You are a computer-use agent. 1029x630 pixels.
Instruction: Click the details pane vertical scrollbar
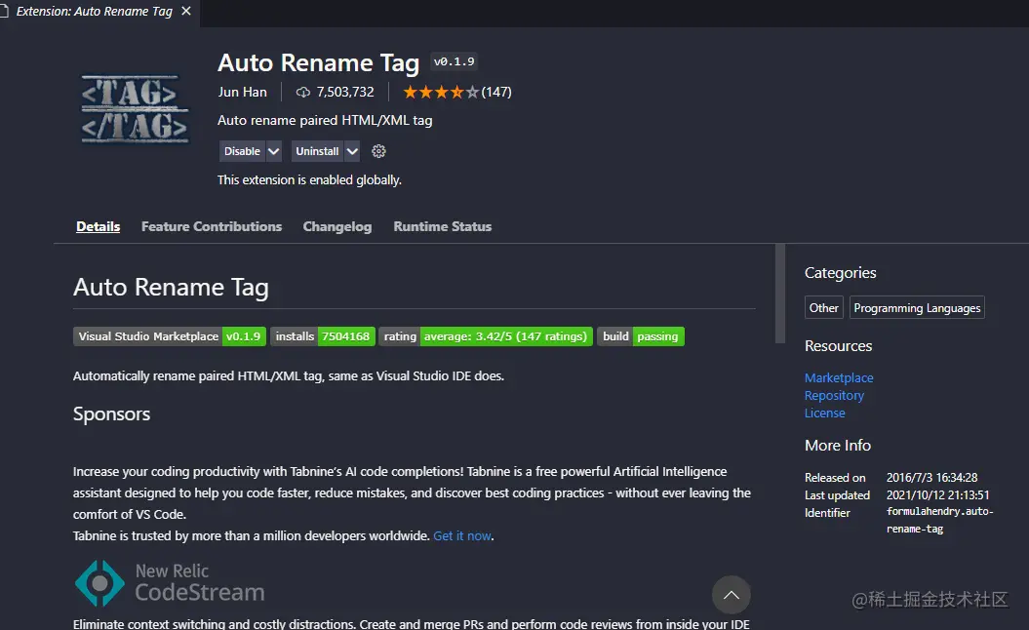[779, 294]
